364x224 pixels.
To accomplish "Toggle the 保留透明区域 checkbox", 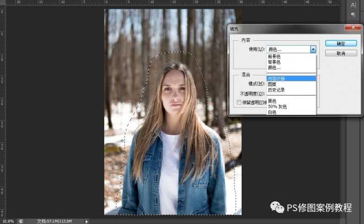I will point(239,102).
